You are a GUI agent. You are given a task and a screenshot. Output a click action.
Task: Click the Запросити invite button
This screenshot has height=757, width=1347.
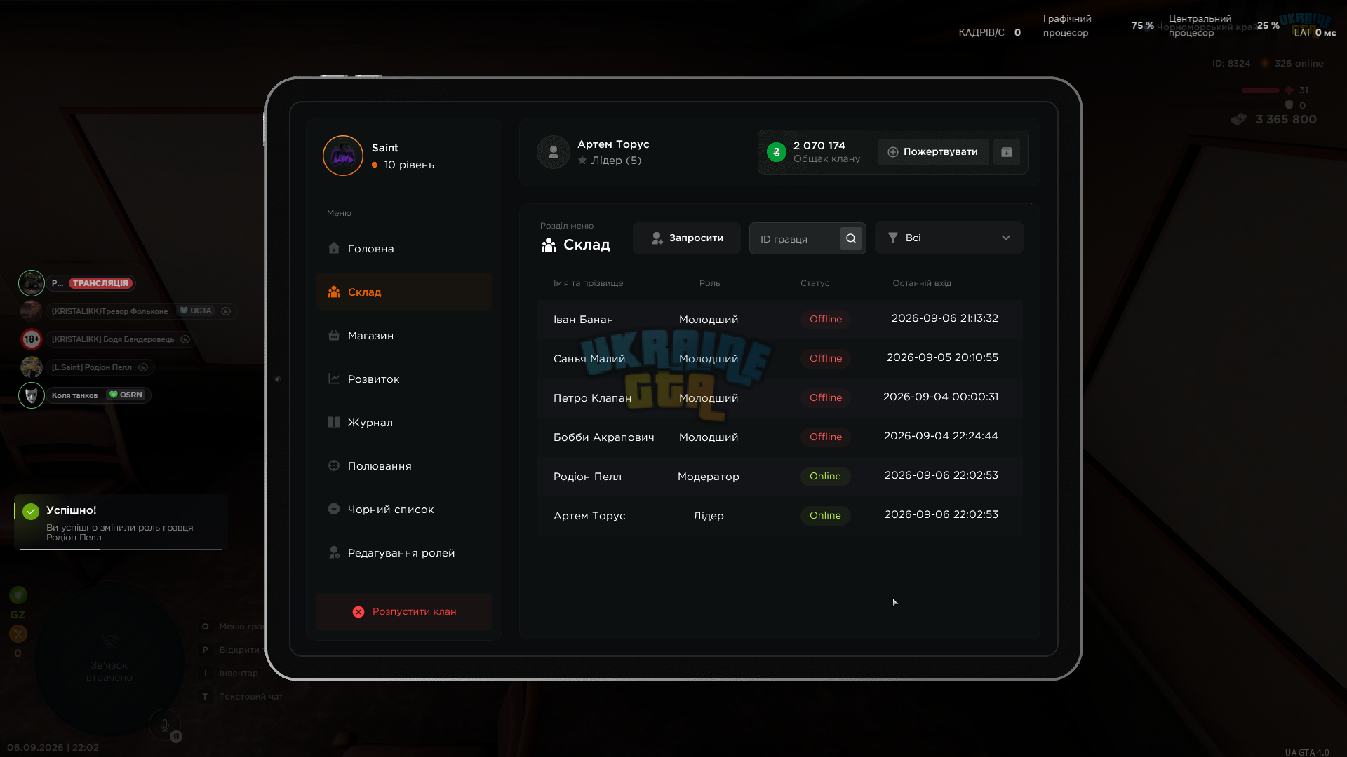(x=687, y=238)
